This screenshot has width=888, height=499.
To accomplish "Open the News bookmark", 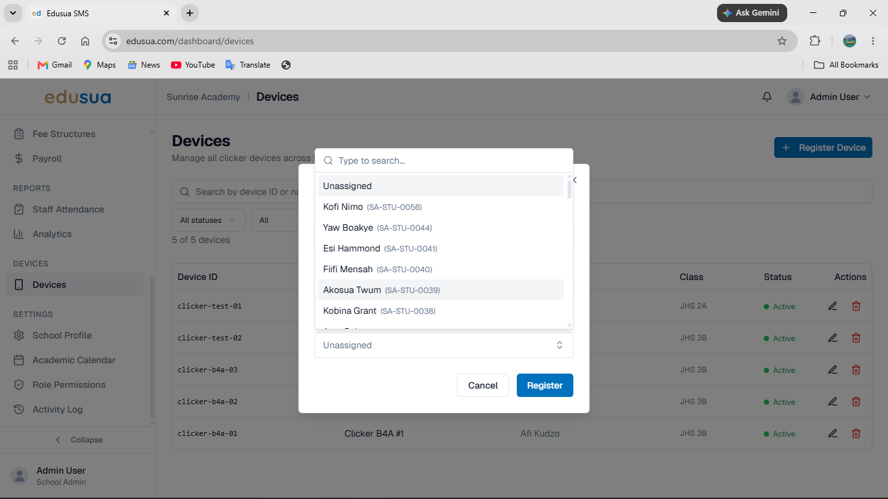I will [144, 65].
